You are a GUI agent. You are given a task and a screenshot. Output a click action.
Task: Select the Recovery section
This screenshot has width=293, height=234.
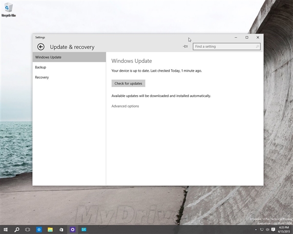point(69,77)
